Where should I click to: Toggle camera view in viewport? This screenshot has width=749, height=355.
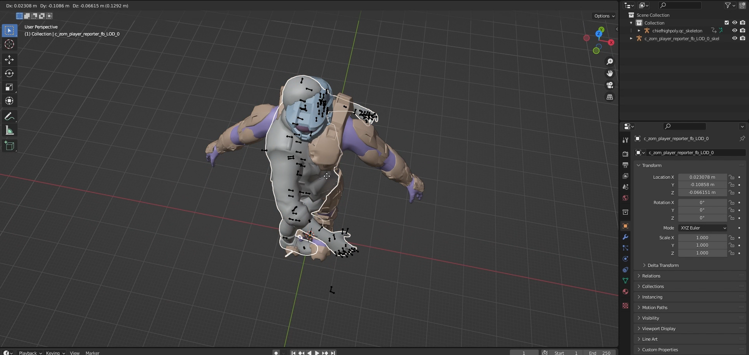(610, 85)
